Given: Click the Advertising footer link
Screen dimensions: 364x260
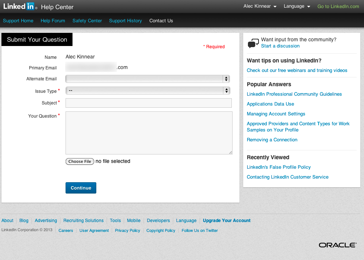Looking at the screenshot, I should pyautogui.click(x=46, y=221).
